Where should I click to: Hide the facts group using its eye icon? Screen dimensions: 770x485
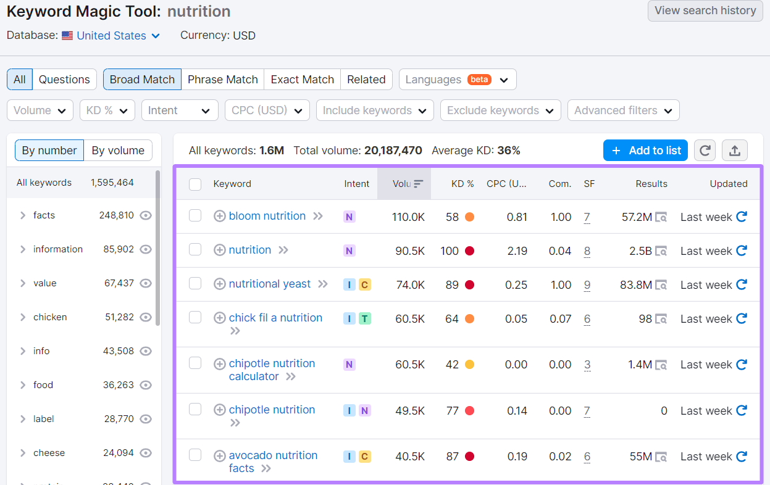146,215
